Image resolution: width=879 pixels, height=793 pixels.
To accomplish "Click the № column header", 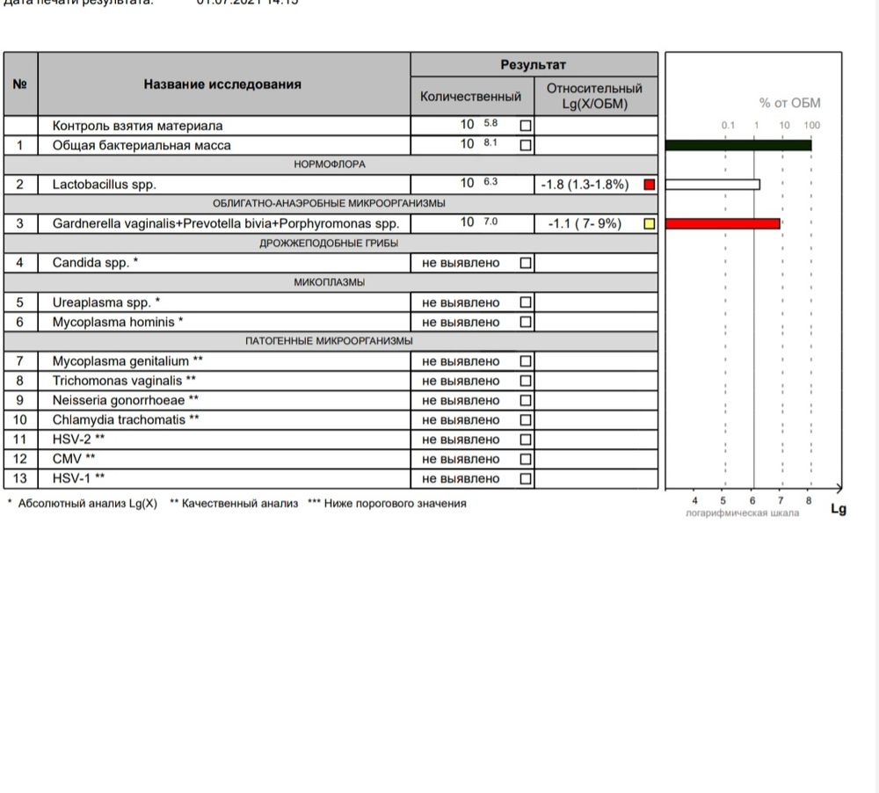I will click(x=20, y=84).
